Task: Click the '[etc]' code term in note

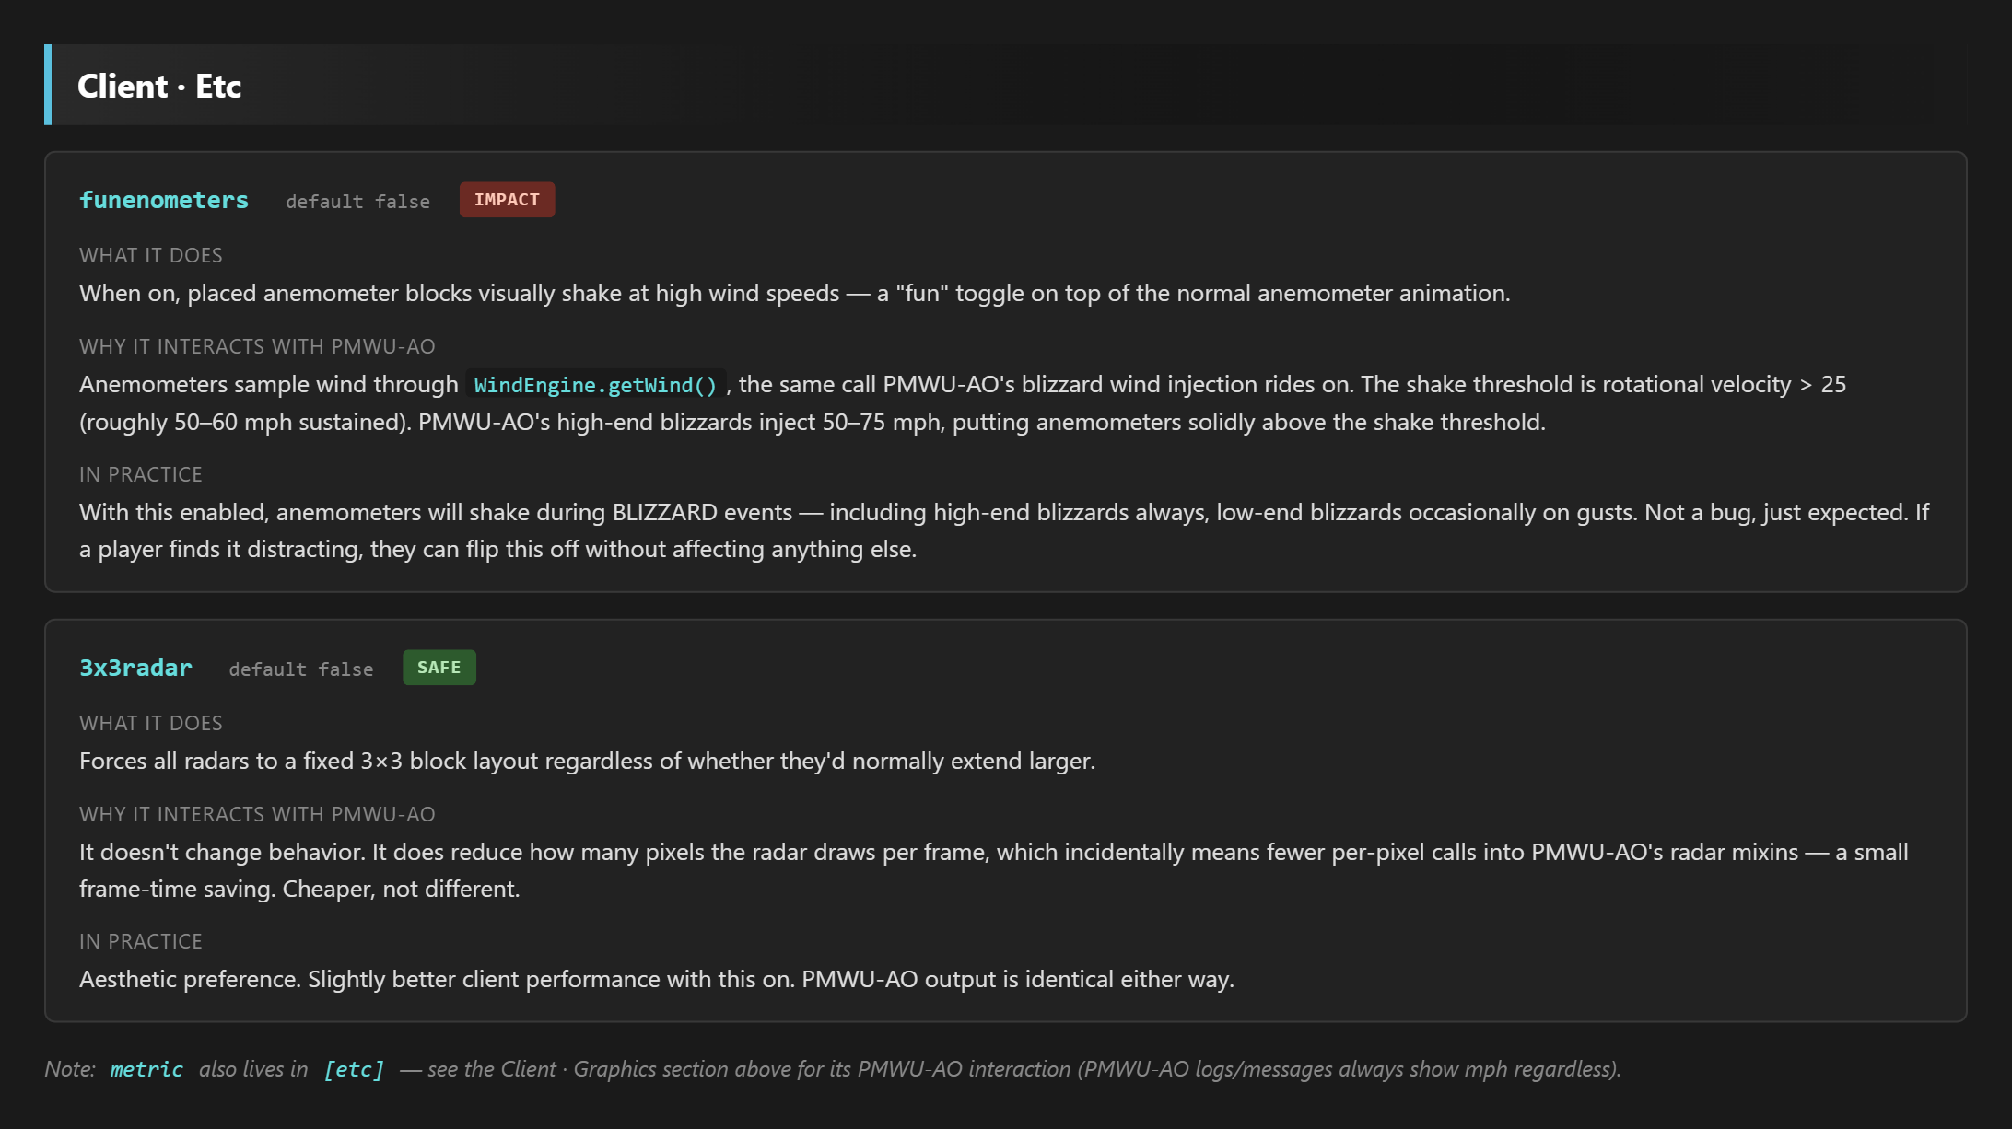Action: [x=354, y=1069]
